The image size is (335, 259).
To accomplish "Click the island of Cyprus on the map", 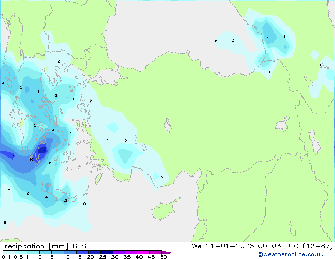I will (165, 209).
